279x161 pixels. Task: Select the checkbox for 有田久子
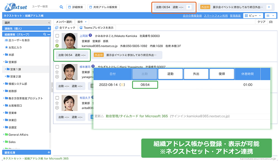[x=57, y=98]
